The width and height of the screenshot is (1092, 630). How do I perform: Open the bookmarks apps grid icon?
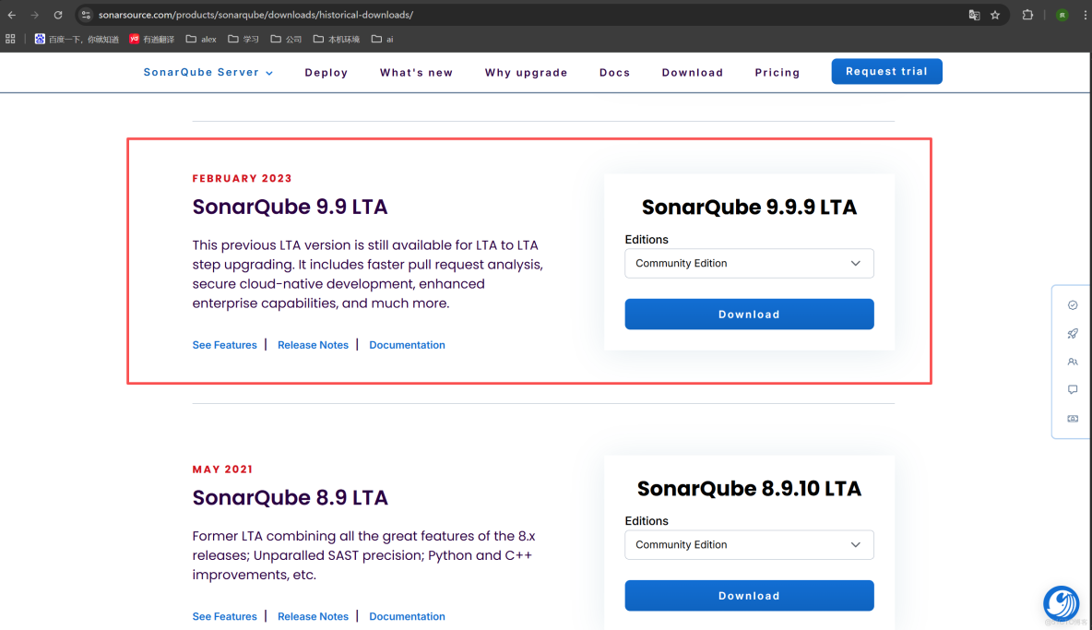[10, 38]
